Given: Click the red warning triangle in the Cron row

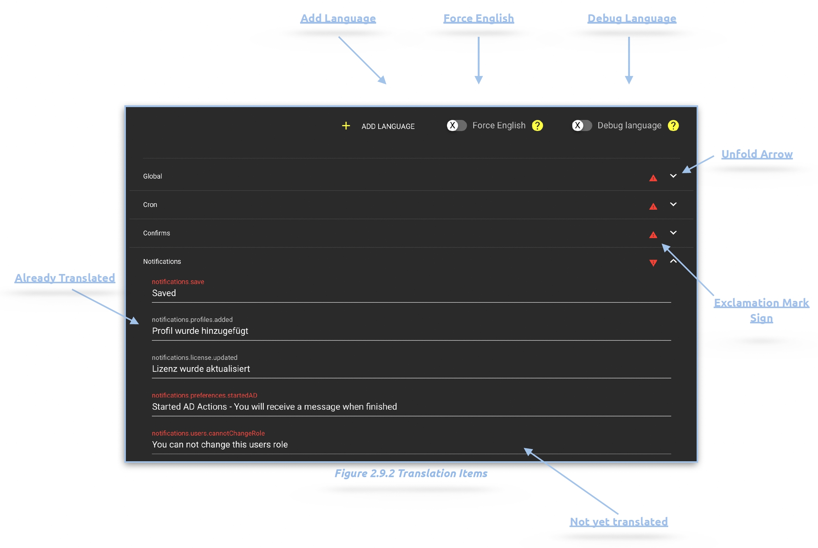Looking at the screenshot, I should pyautogui.click(x=653, y=206).
